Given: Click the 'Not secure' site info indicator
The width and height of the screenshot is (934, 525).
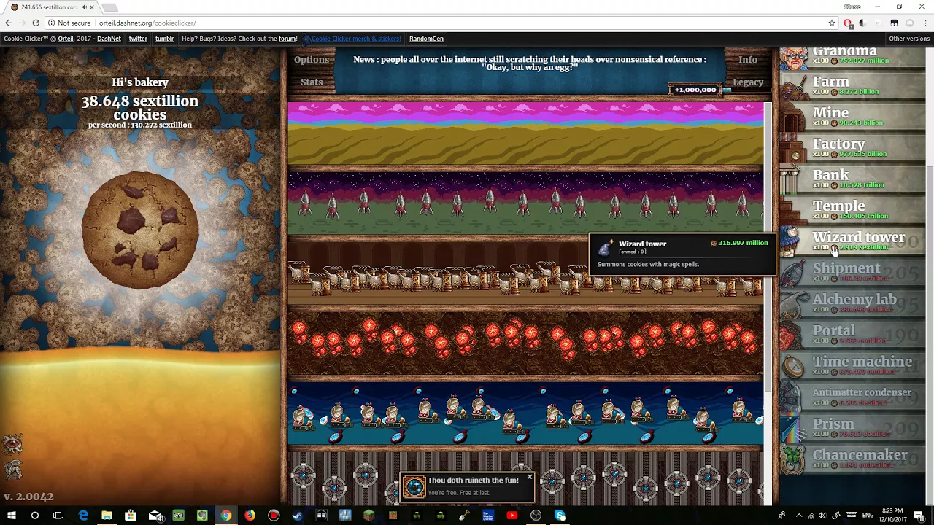Looking at the screenshot, I should point(69,23).
